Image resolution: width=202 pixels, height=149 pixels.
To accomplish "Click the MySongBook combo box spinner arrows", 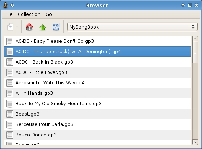I will pyautogui.click(x=193, y=27).
